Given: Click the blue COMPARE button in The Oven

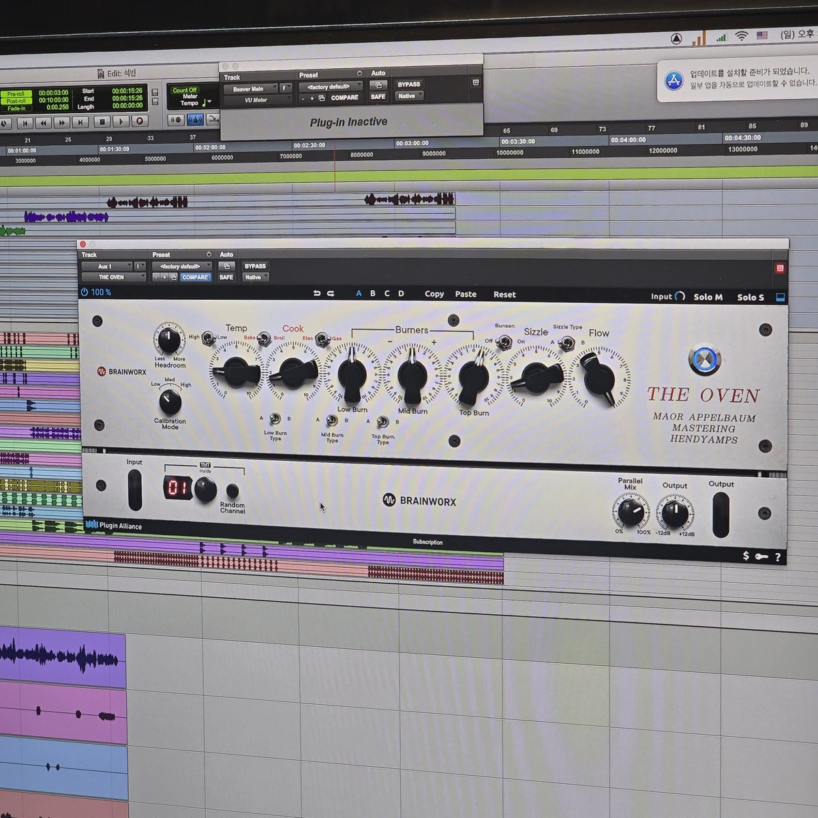Looking at the screenshot, I should click(x=195, y=277).
